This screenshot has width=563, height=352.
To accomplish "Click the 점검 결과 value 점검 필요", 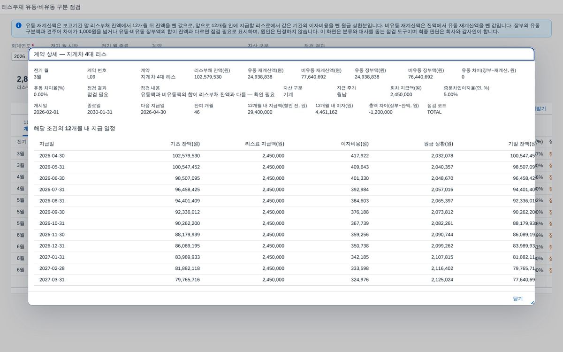I will click(x=97, y=94).
